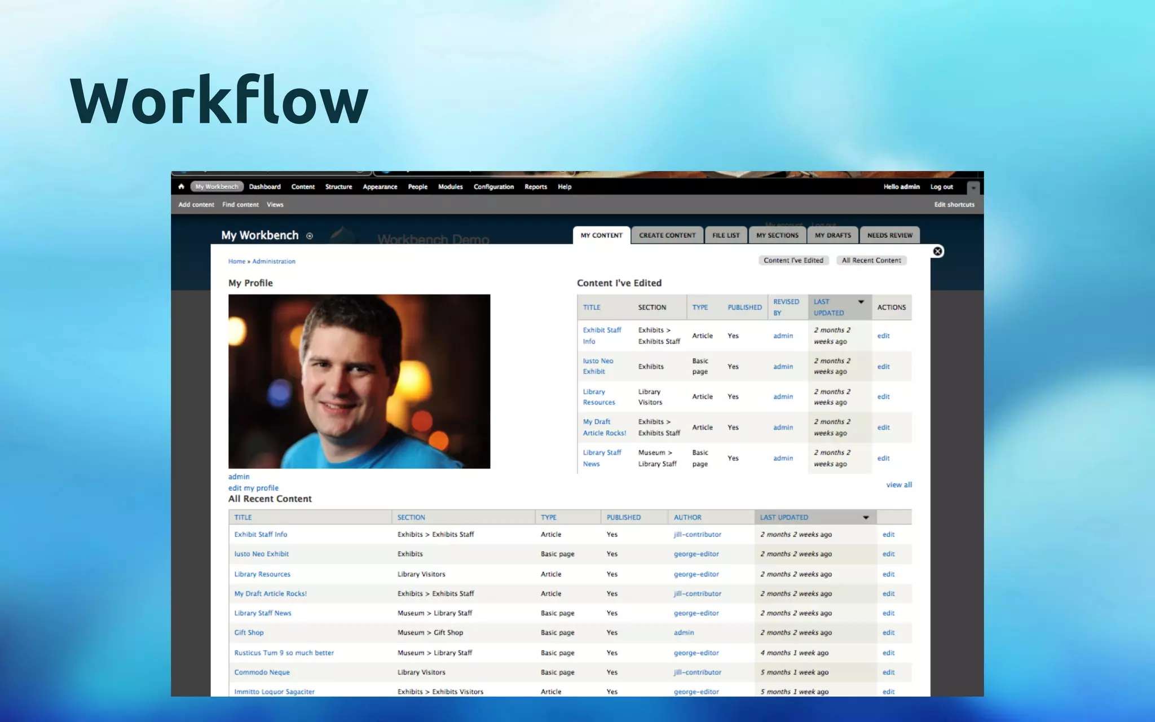Click the shortcut icon beside My Workbench title

(309, 236)
